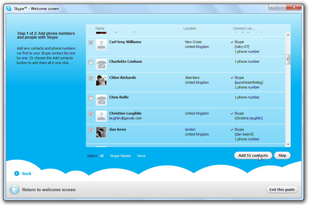This screenshot has height=205, width=309.
Task: Click Chloe Richards' profile photo
Action: click(101, 80)
